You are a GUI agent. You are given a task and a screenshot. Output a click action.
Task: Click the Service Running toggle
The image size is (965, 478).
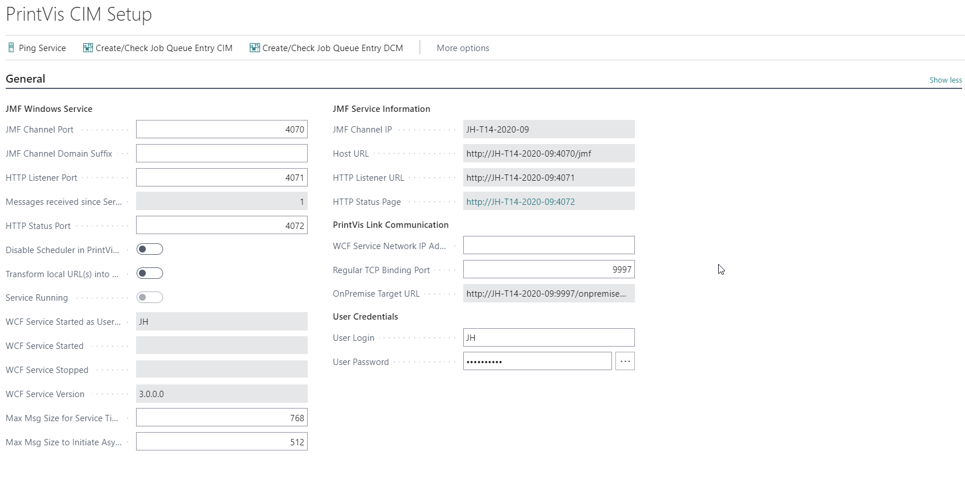tap(150, 297)
